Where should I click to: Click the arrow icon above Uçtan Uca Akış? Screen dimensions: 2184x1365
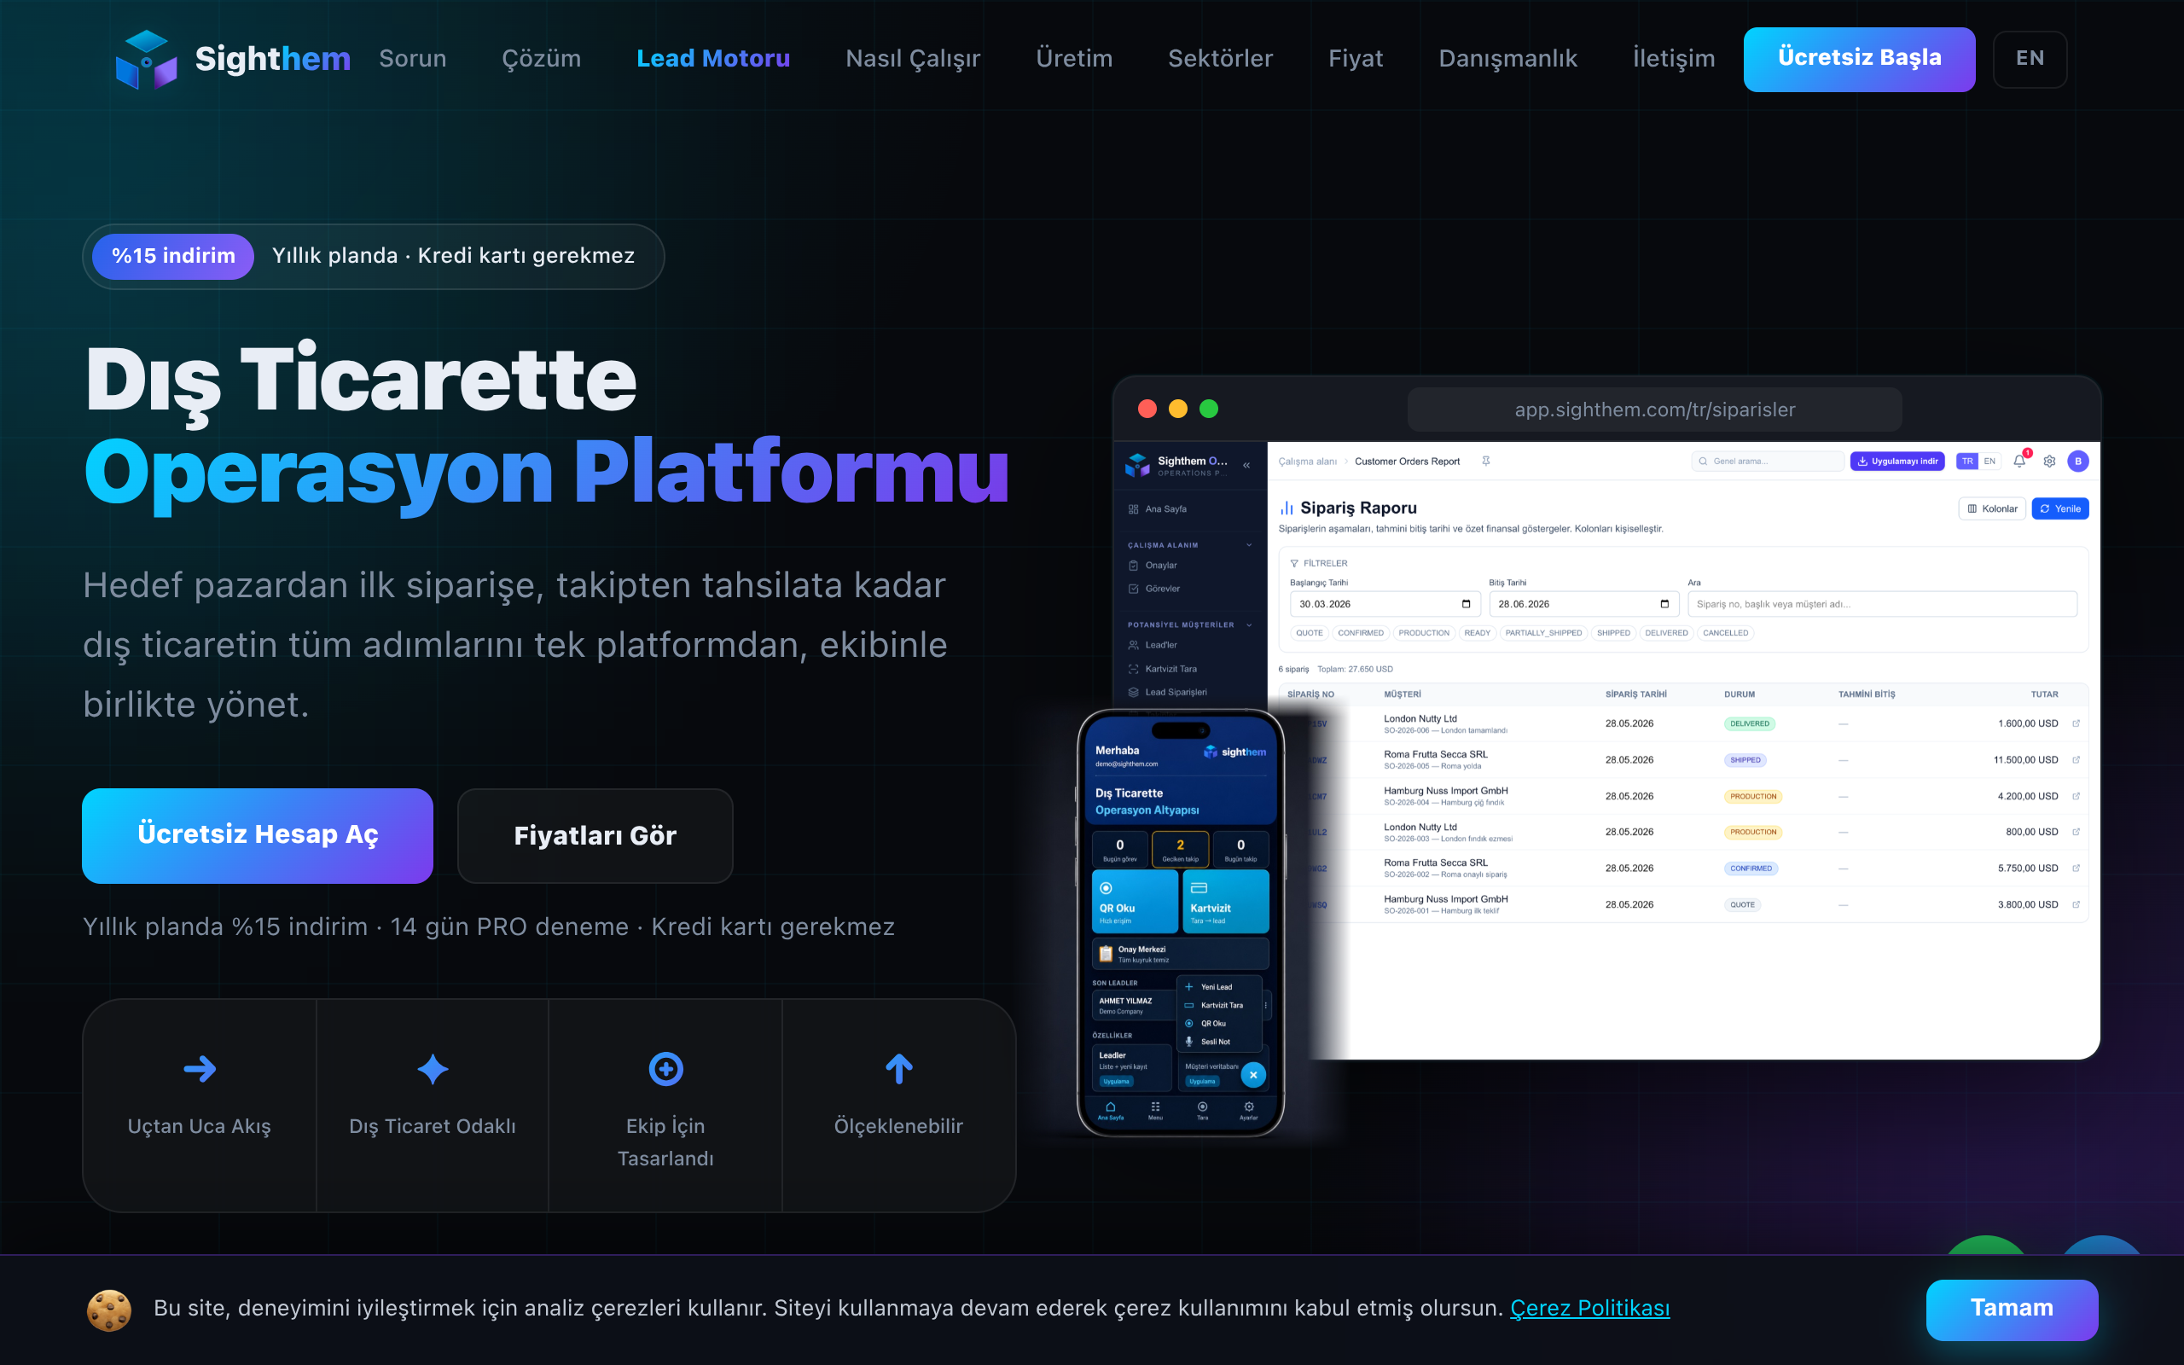200,1069
